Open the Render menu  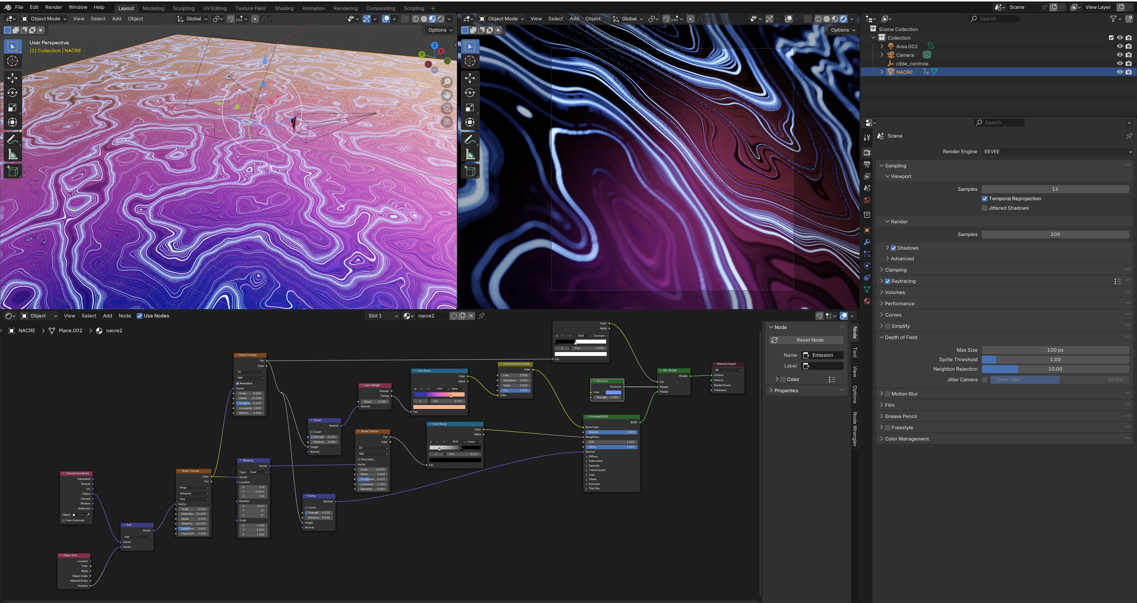tap(53, 7)
